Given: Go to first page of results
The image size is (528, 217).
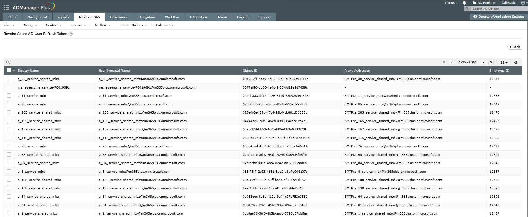Looking at the screenshot, I should [444, 62].
